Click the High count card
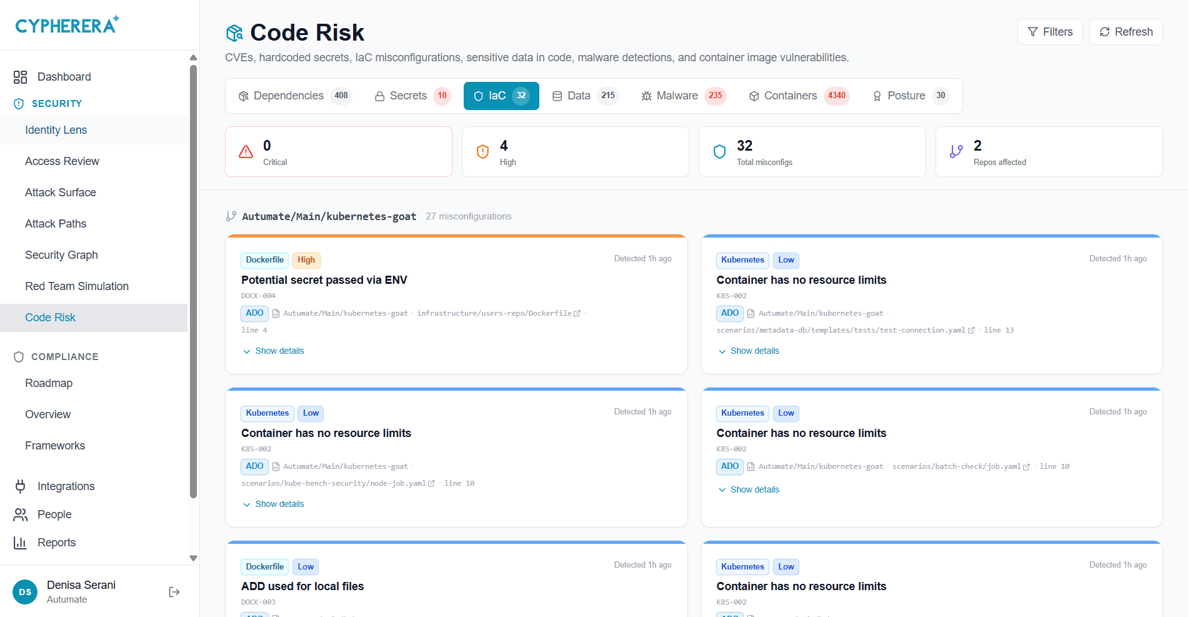Viewport: 1188px width, 617px height. pyautogui.click(x=576, y=152)
